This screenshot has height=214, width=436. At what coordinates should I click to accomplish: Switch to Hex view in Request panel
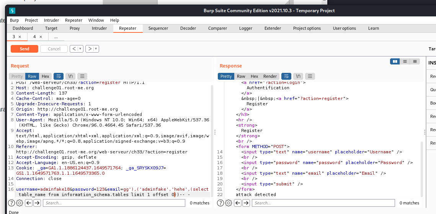(x=45, y=76)
